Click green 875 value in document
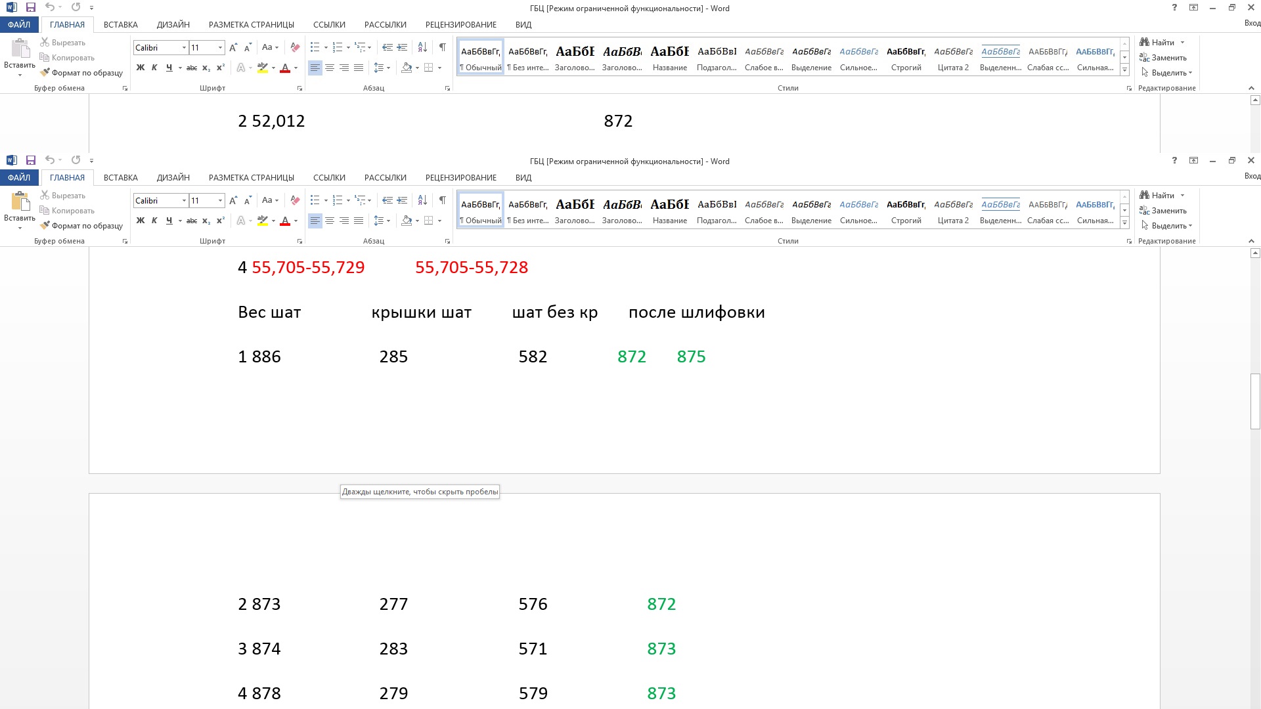Screen dimensions: 1261x709 (x=691, y=356)
